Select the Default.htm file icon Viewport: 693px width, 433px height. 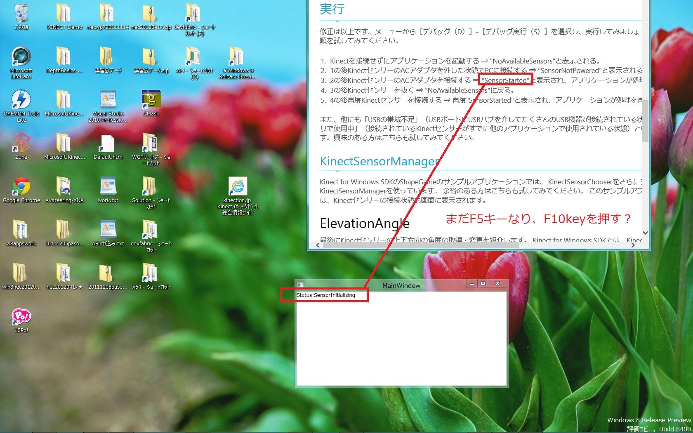click(x=108, y=147)
